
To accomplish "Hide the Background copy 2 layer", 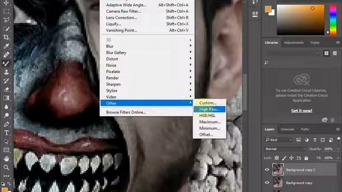I will point(267,170).
